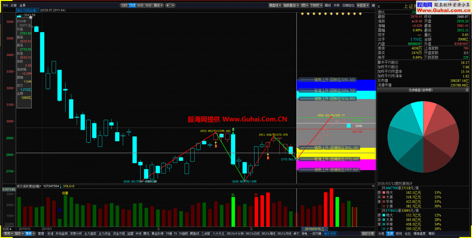Click the 设 settings button above pie chart
The image size is (472, 238).
(466, 90)
